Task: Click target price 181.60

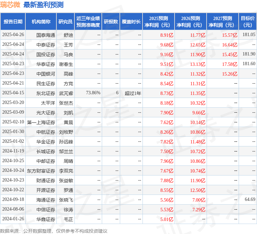Action: 249,64
